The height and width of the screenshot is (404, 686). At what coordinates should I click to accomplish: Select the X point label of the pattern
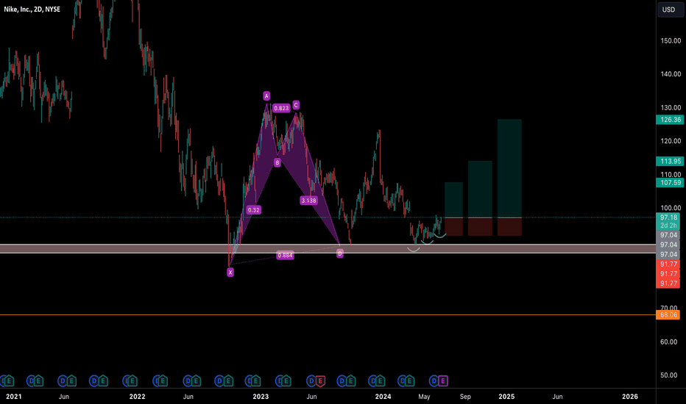pyautogui.click(x=230, y=272)
